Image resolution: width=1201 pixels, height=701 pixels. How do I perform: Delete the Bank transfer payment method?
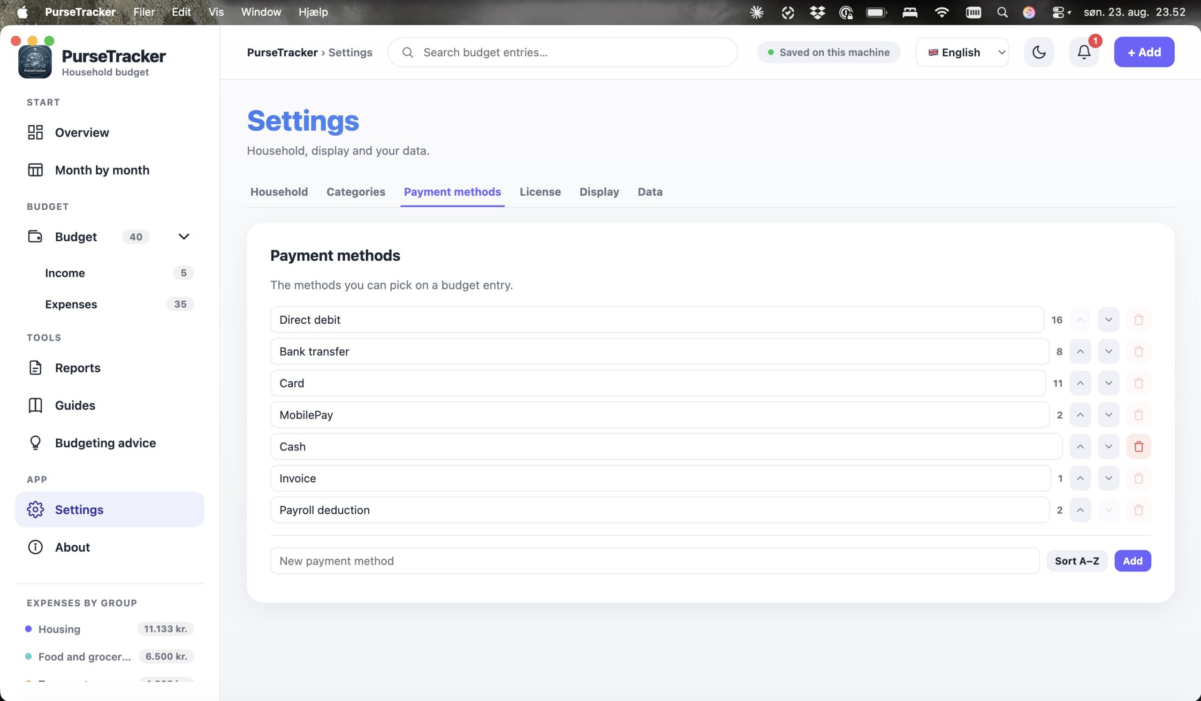(1139, 351)
